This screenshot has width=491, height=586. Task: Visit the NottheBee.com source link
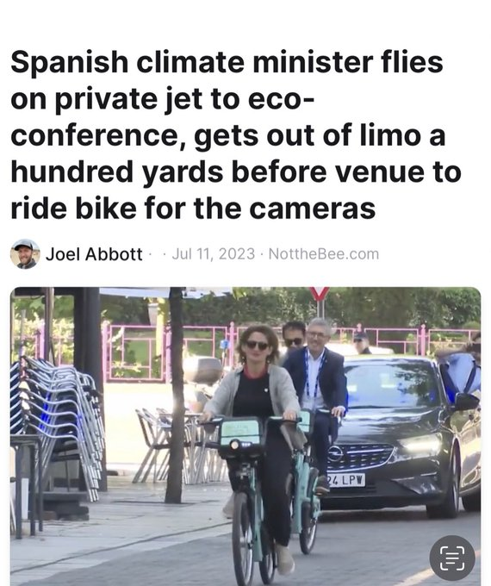click(324, 254)
